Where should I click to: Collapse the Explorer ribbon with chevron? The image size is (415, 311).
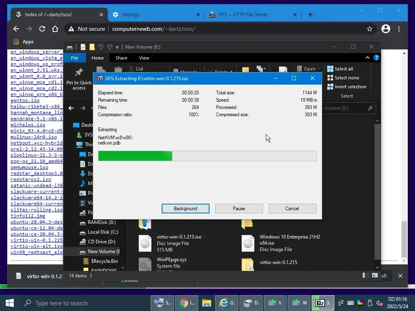coord(367,58)
